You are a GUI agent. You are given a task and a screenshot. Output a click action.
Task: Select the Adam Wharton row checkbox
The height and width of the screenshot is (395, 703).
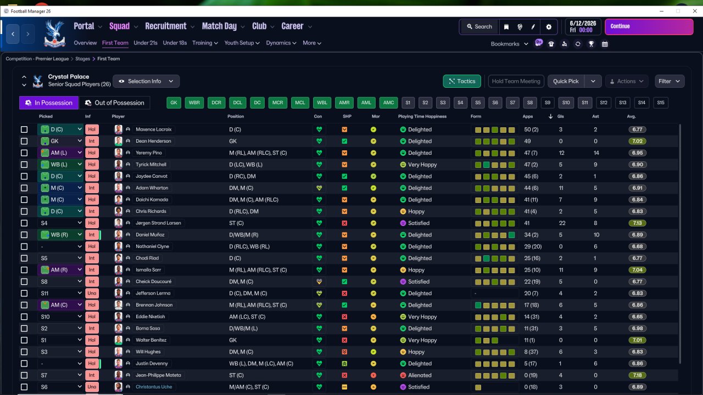(24, 188)
